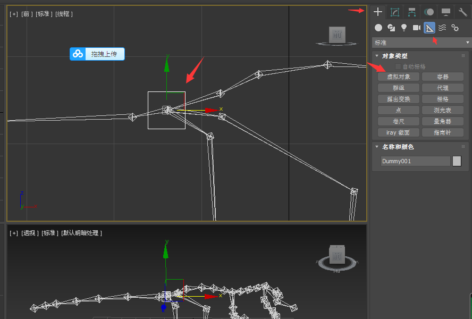This screenshot has width=472, height=319.
Task: Open the Dummy001 object color swatch
Action: pos(457,161)
